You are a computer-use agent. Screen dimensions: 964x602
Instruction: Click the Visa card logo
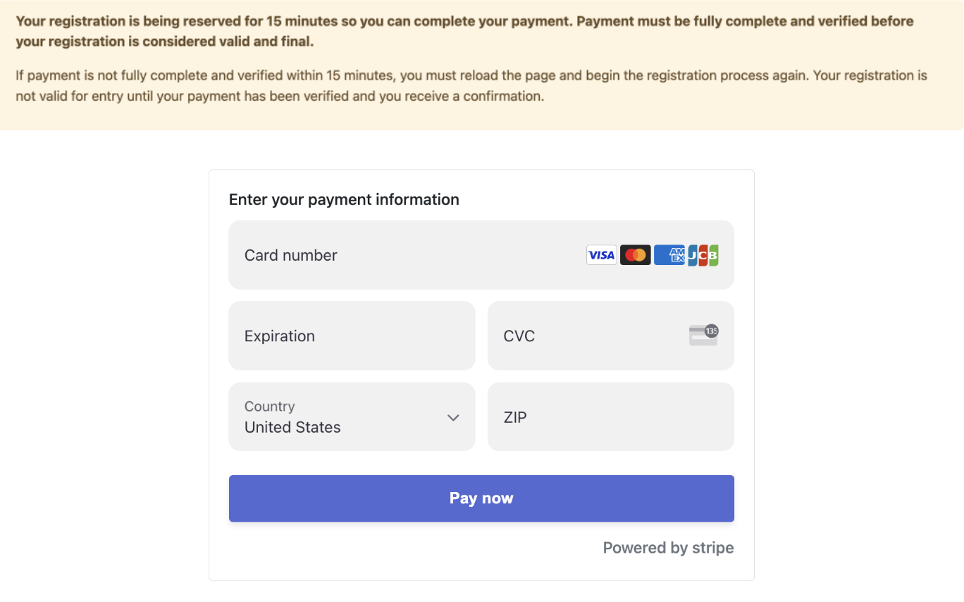coord(601,255)
